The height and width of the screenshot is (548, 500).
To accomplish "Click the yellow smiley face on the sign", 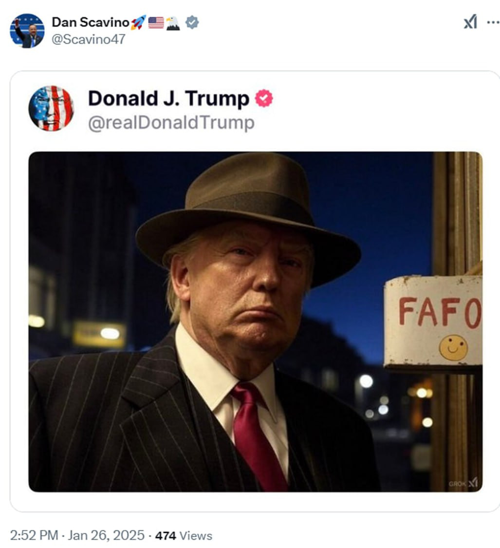I will tap(453, 347).
